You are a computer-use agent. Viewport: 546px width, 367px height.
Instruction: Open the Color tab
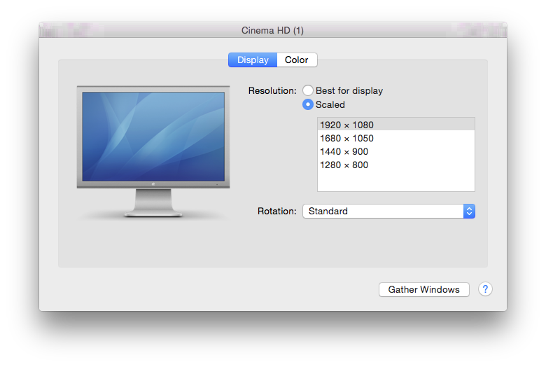[297, 60]
